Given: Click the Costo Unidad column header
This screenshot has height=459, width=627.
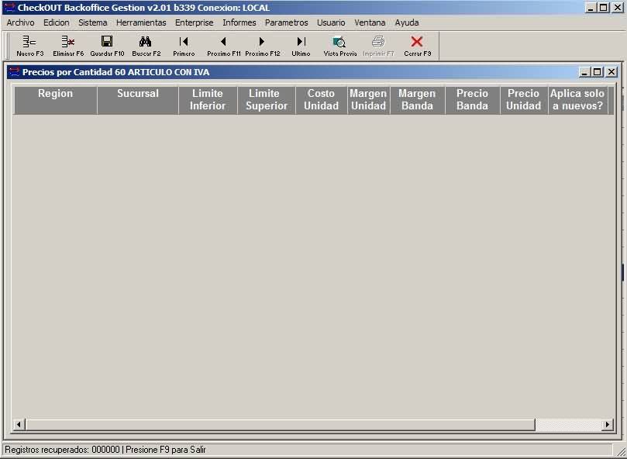Looking at the screenshot, I should tap(322, 100).
